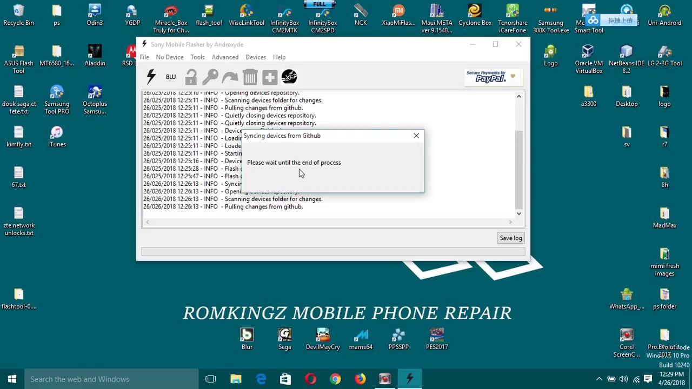Viewport: 692px width, 389px height.
Task: Open the No Device menu
Action: coord(170,57)
